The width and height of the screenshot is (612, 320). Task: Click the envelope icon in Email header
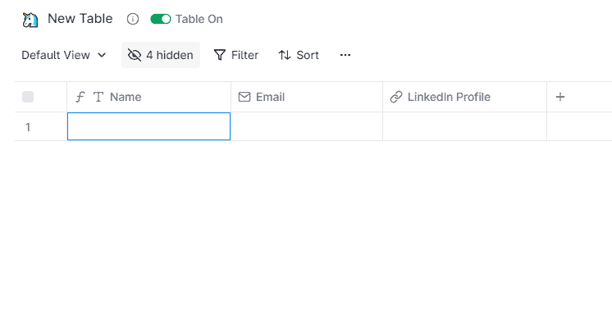coord(244,97)
